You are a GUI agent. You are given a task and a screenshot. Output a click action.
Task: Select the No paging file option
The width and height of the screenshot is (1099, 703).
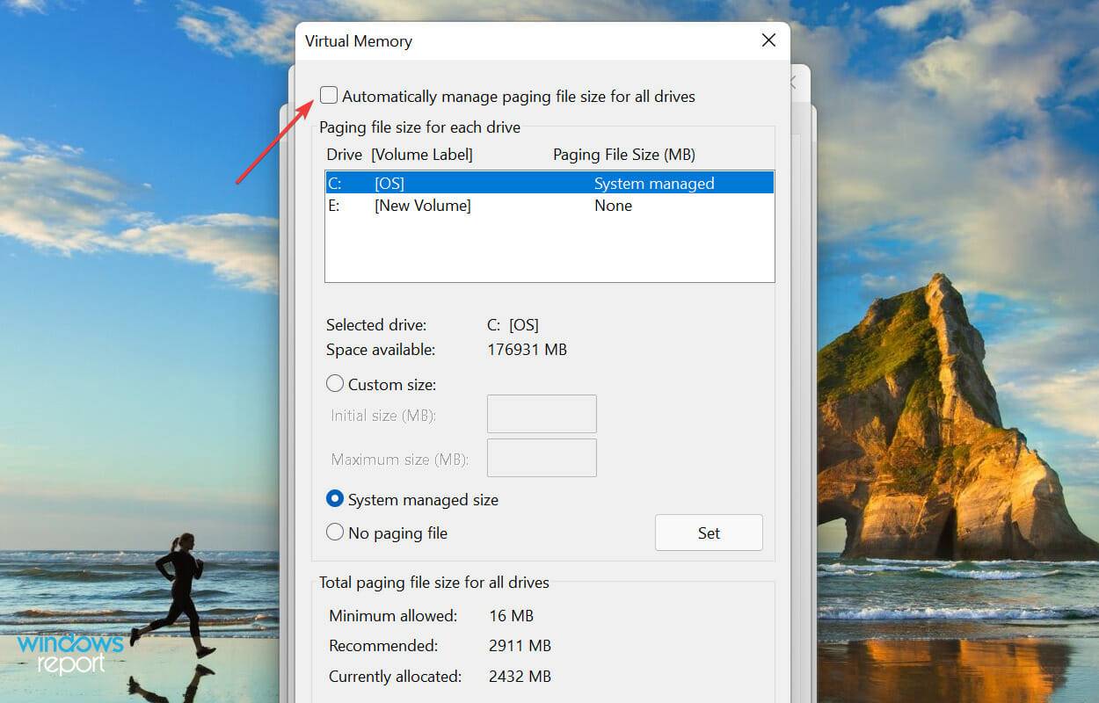[x=335, y=533]
